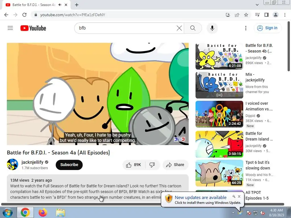291x218 pixels.
Task: Expand the video description box
Action: pyautogui.click(x=98, y=188)
